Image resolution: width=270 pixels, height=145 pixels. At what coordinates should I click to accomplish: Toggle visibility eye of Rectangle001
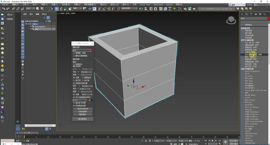(x=31, y=26)
